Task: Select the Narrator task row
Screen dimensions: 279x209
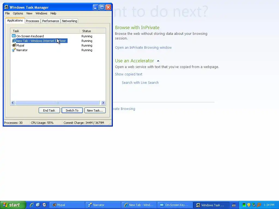Action: click(x=58, y=50)
